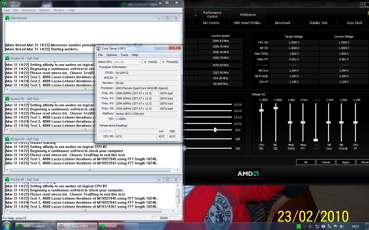Switch to AMD OverDrive from the taskbar
This screenshot has width=369, height=230.
coord(36,226)
